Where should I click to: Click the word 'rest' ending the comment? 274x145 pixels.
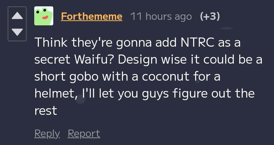pos(46,111)
